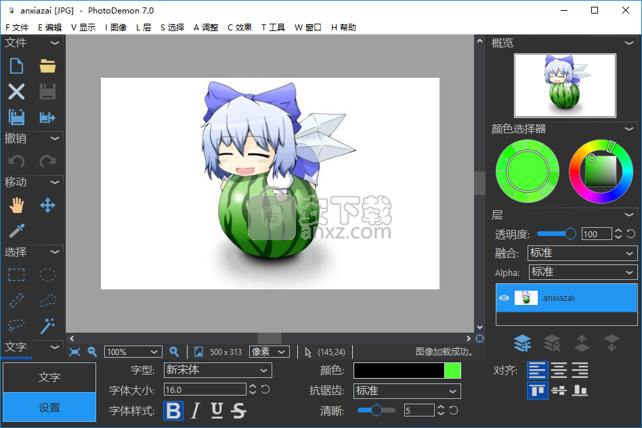Open the zoom 100% dropdown

pyautogui.click(x=133, y=352)
